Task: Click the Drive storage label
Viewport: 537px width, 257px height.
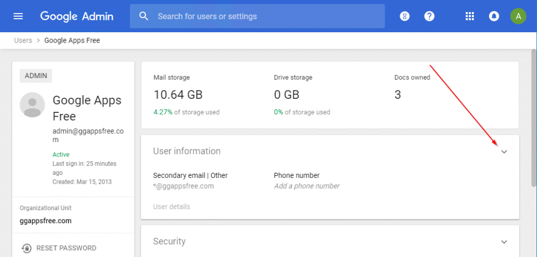Action: coord(293,78)
